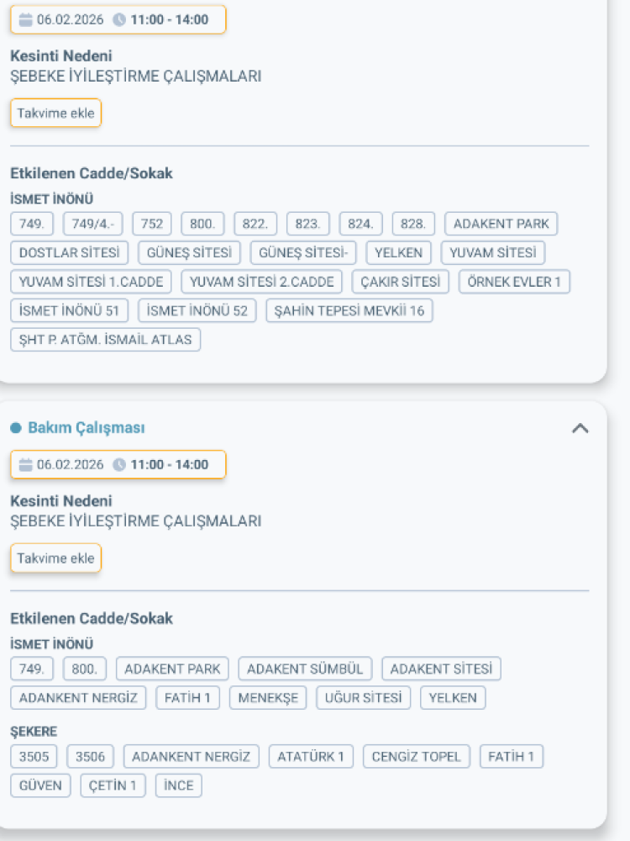630x841 pixels.
Task: Click the İNCE chip in the ŞEKERE section
Action: point(178,785)
